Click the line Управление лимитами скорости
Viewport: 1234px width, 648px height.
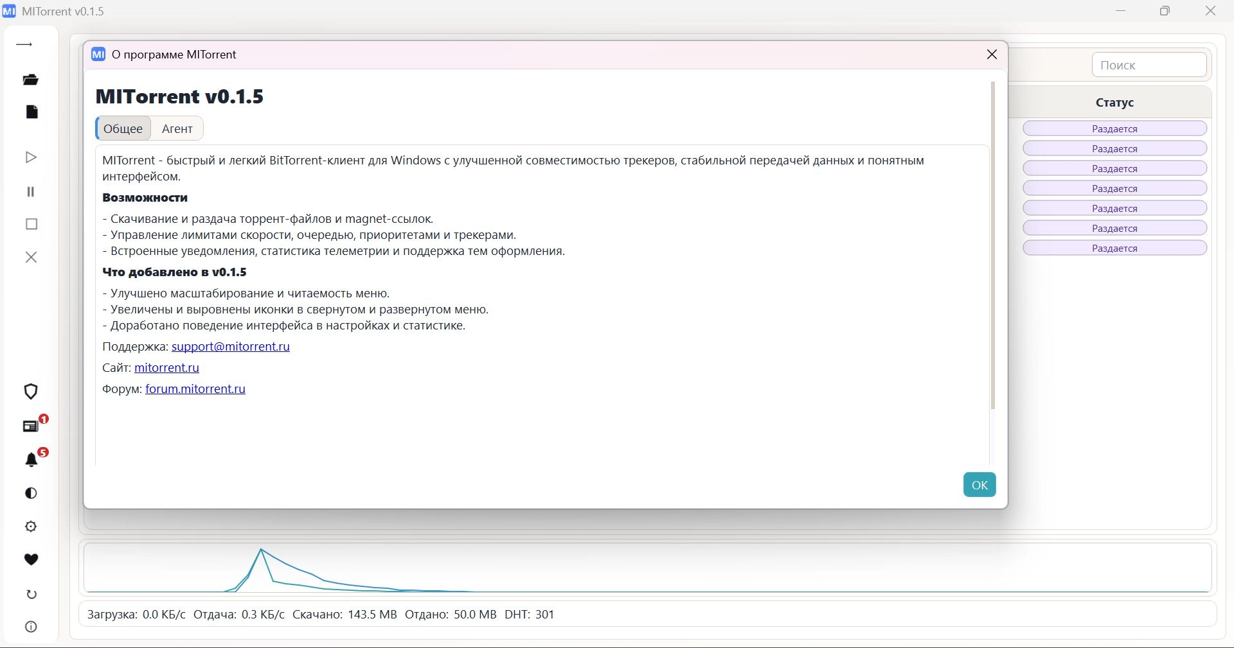[x=309, y=235]
